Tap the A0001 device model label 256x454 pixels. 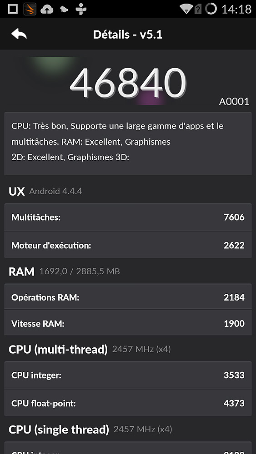click(234, 102)
